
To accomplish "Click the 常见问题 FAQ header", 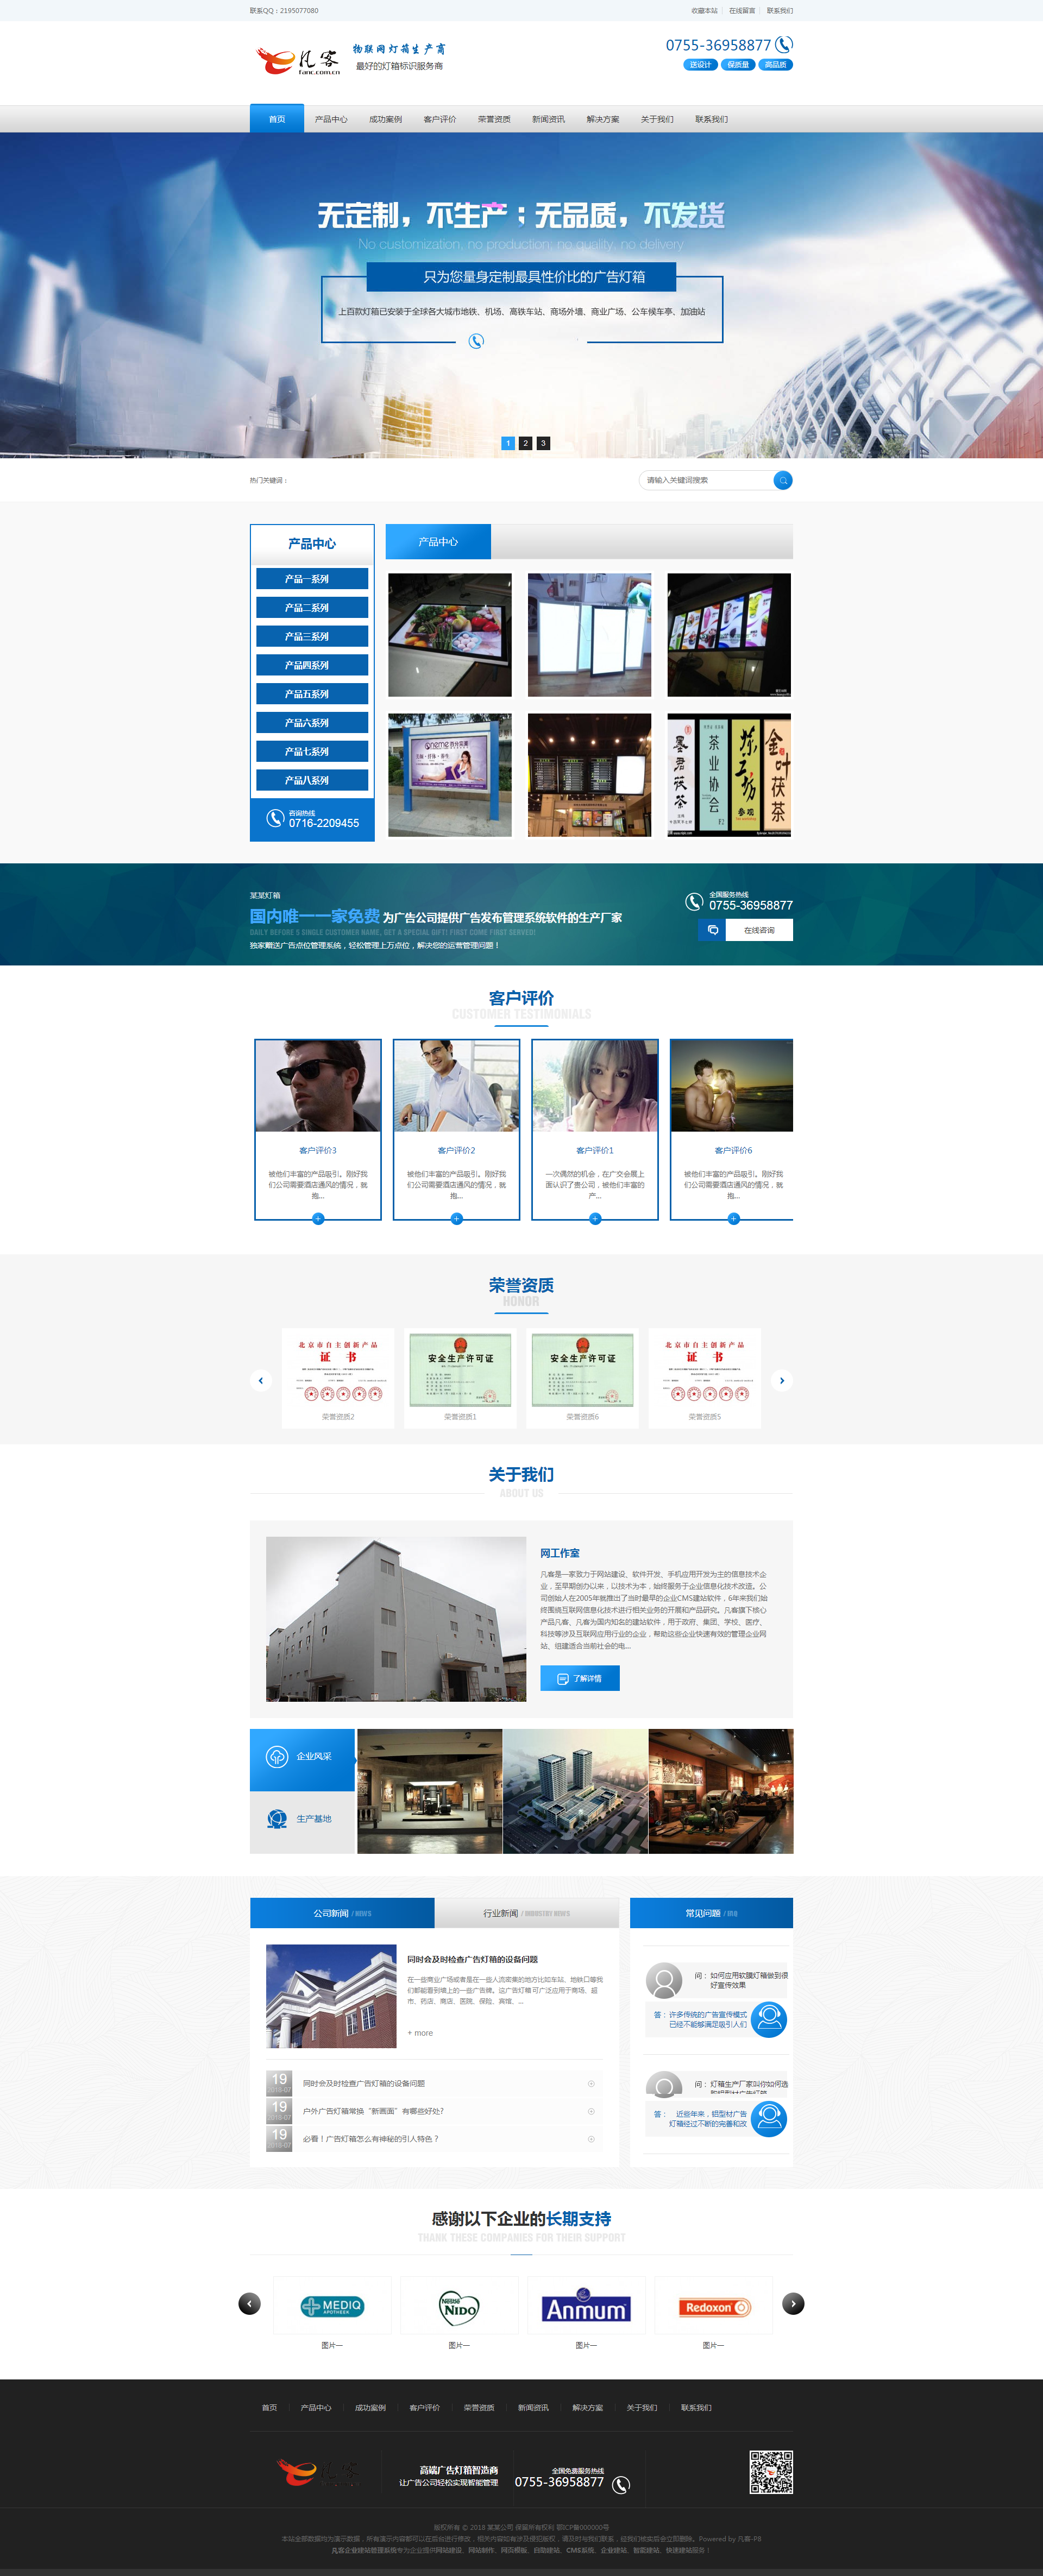I will pos(711,1913).
